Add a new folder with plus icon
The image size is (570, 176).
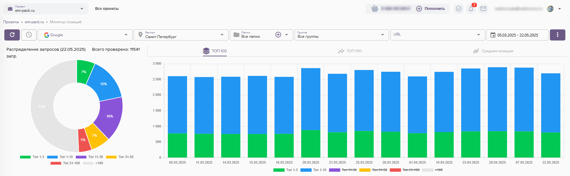click(278, 35)
